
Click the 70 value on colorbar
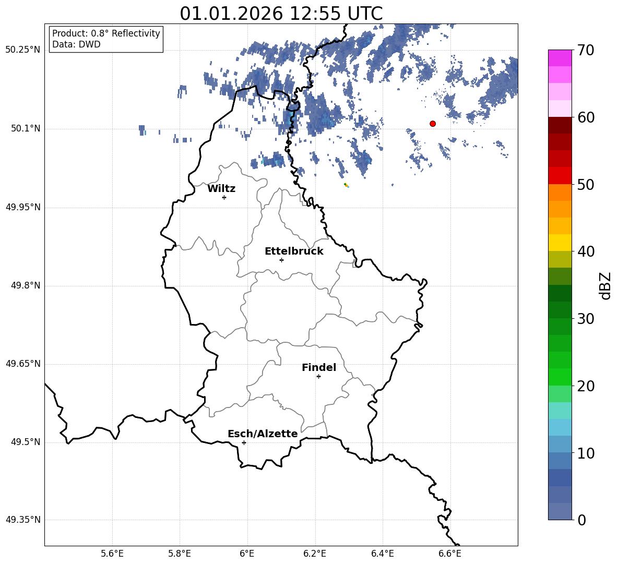(586, 50)
